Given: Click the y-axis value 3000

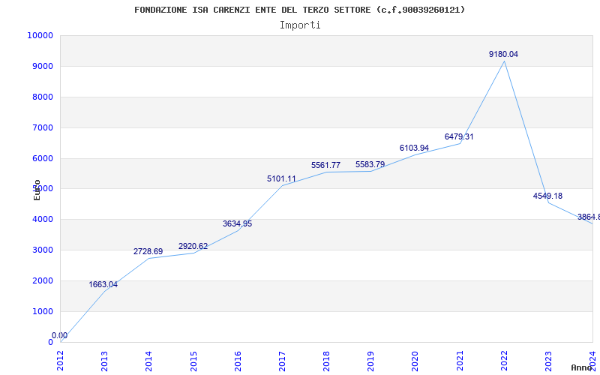Looking at the screenshot, I should pos(43,250).
